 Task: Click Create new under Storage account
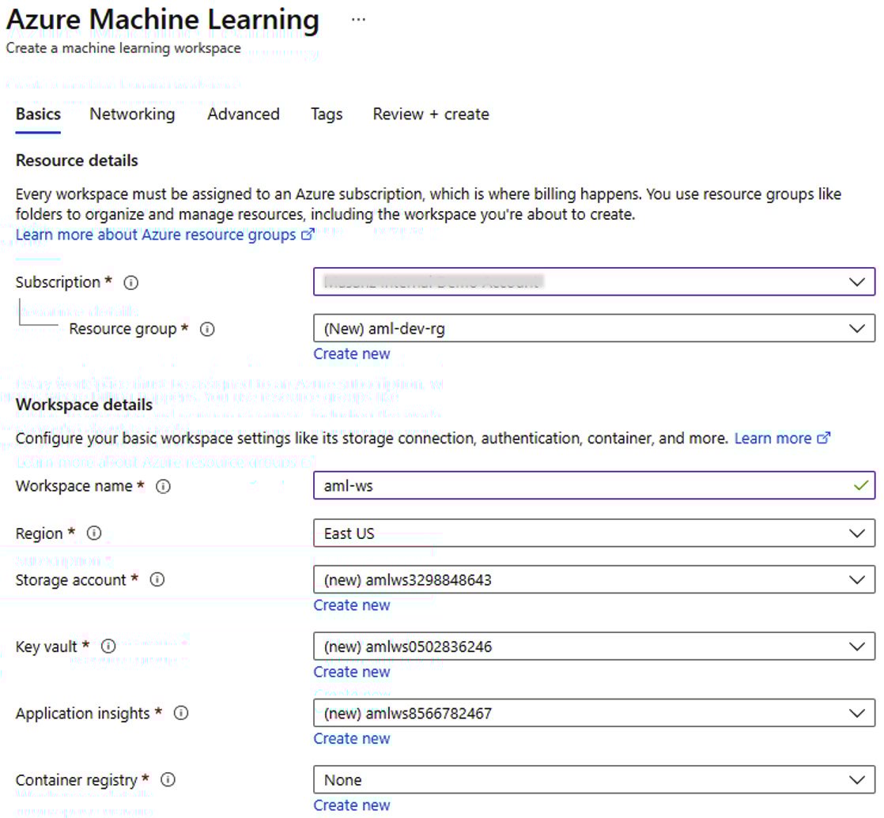(352, 605)
